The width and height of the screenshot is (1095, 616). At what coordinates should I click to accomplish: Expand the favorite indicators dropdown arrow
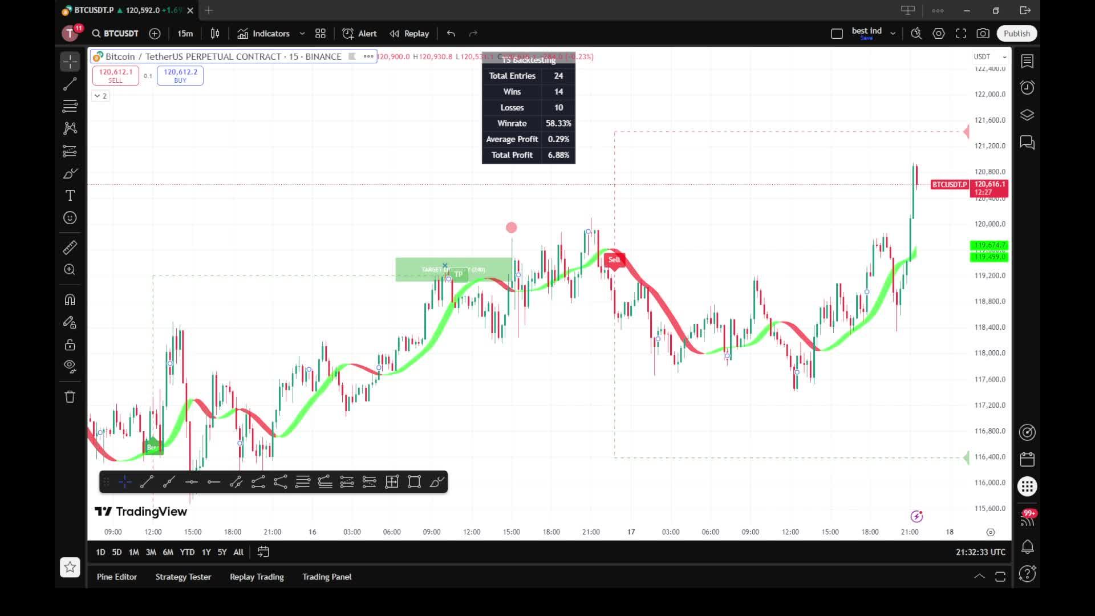coord(302,34)
